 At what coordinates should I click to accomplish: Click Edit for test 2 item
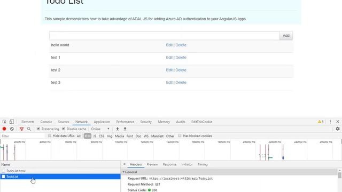coord(169,70)
